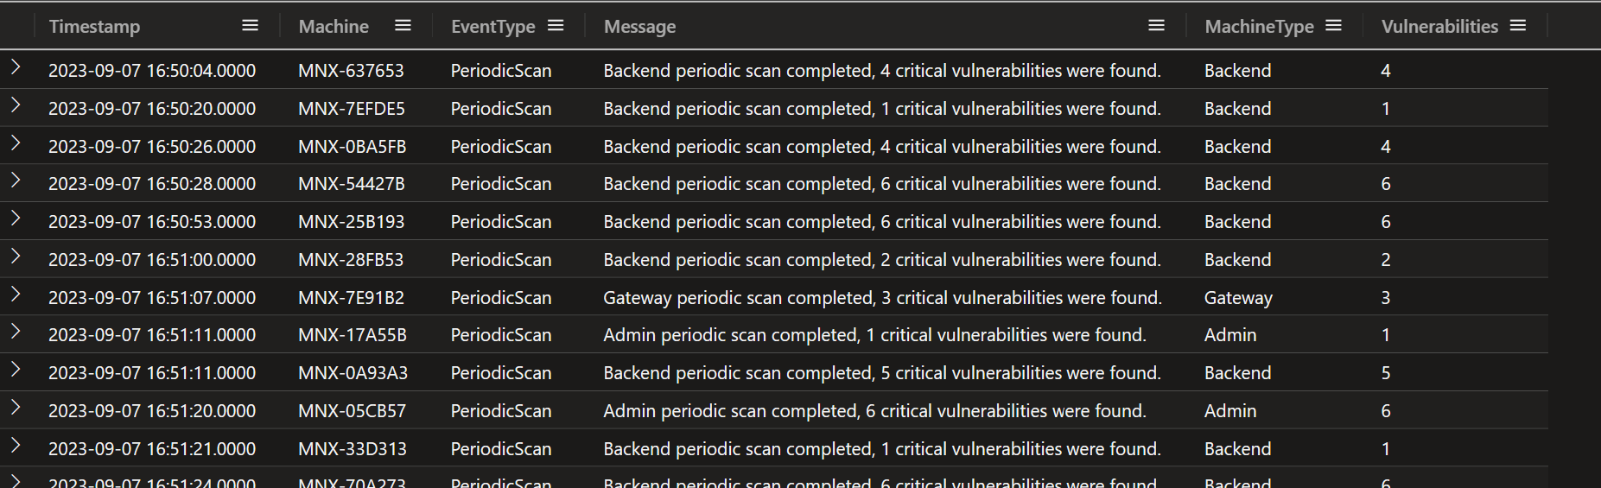Select the MNX-0BA5FB machine cell
Screen dimensions: 1601x488
(x=353, y=147)
